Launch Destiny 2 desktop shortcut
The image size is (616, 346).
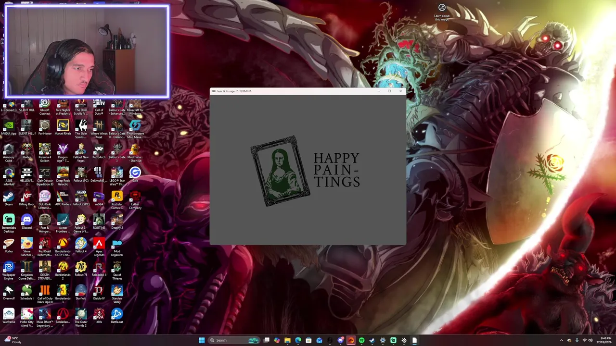tap(117, 222)
